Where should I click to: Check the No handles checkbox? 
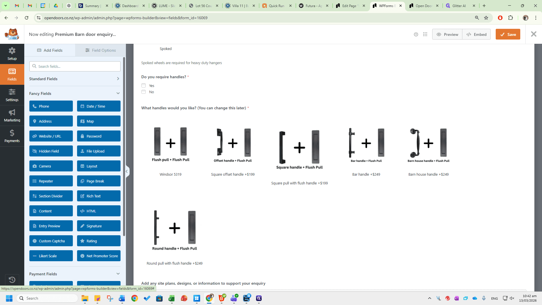click(143, 92)
